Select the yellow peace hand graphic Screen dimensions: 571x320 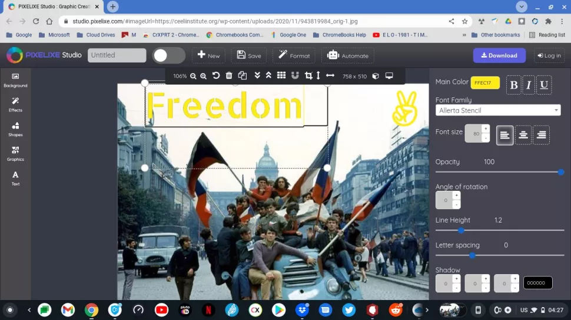point(404,108)
